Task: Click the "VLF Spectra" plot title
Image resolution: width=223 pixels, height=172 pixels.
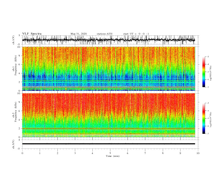Action: coord(32,34)
